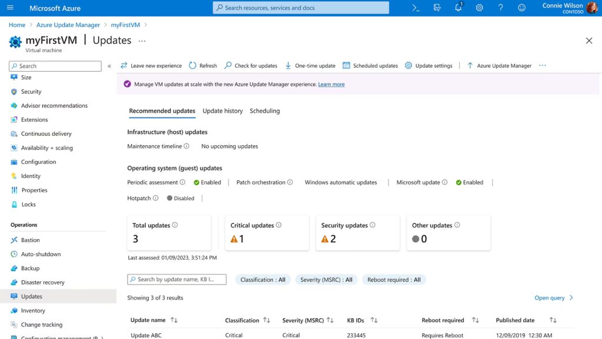Open the Reboot required filter dropdown
The width and height of the screenshot is (602, 339).
(394, 280)
